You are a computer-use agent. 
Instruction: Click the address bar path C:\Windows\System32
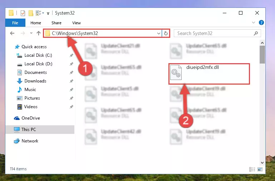75,33
